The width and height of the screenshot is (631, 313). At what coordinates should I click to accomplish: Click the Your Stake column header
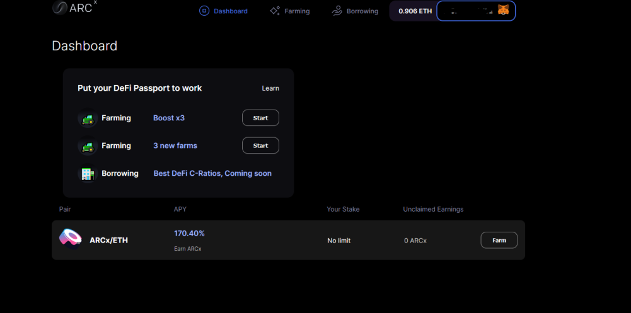point(344,209)
